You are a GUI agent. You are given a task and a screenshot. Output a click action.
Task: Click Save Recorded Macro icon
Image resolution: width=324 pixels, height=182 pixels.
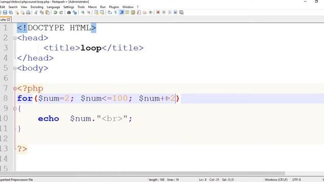[181, 13]
